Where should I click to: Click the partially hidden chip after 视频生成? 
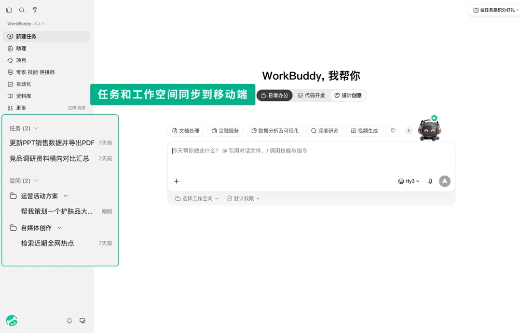coord(394,131)
